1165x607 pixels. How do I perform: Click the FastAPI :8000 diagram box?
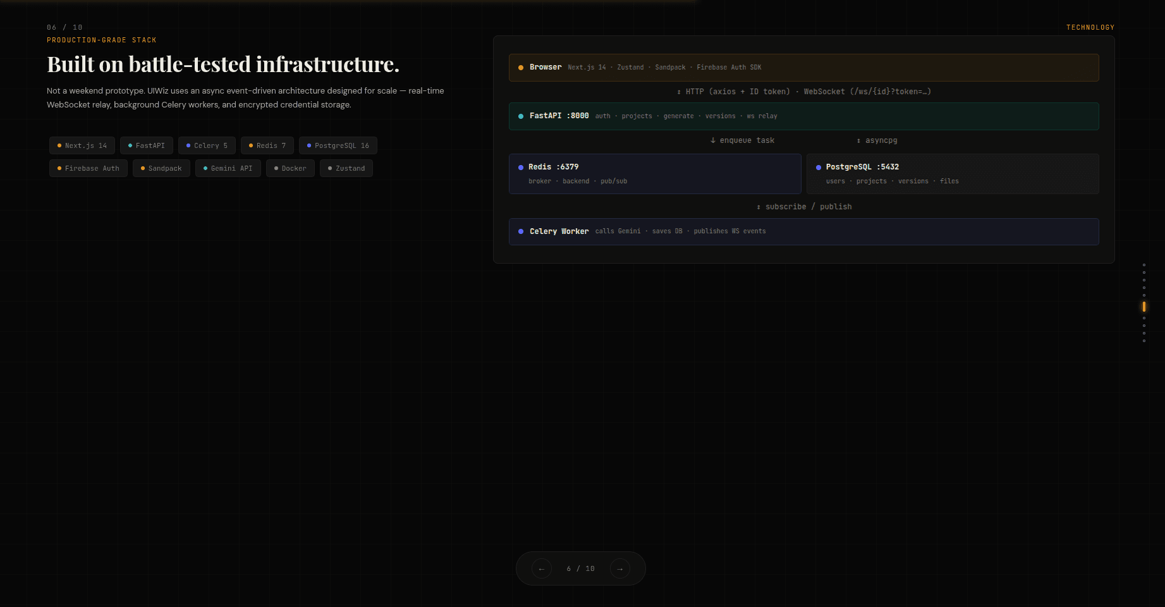click(804, 116)
